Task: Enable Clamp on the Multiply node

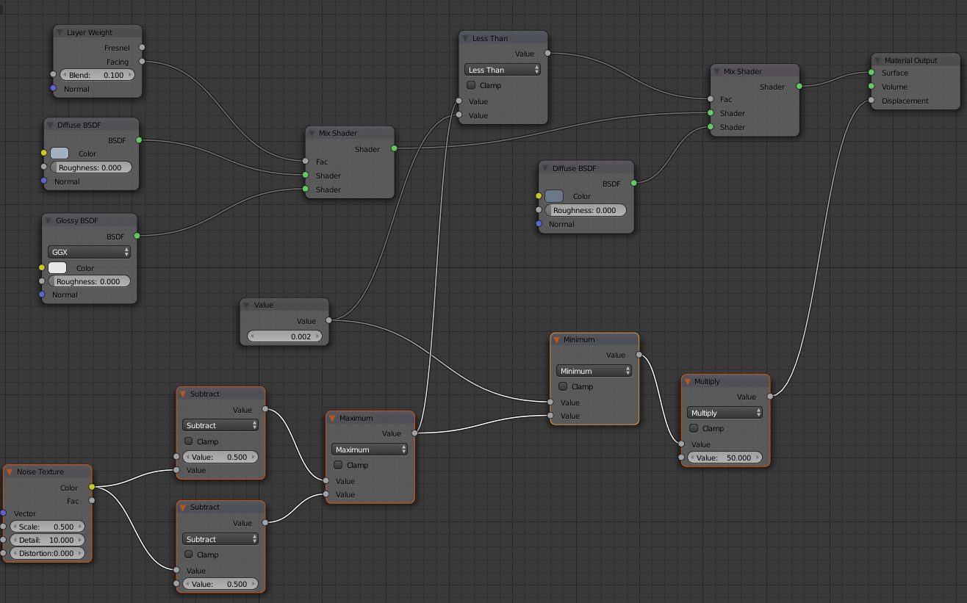Action: (x=694, y=428)
